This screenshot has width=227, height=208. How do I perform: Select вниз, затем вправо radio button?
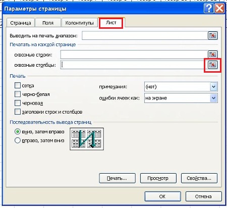click(x=18, y=131)
